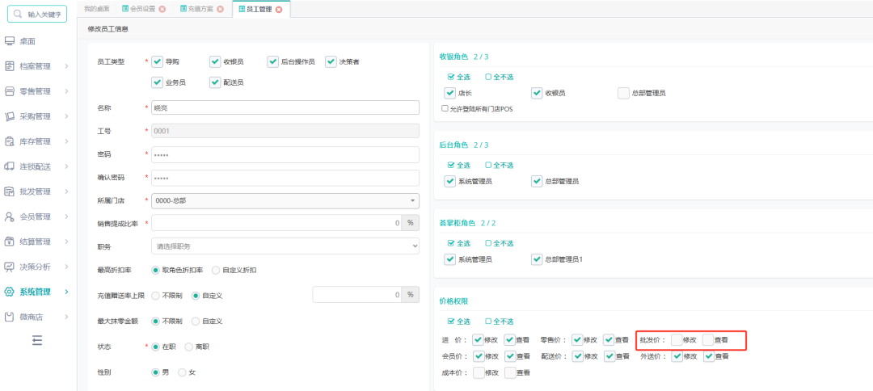Viewport: 873px width, 391px height.
Task: Select the 采购管理 sidebar icon
Action: (x=10, y=116)
